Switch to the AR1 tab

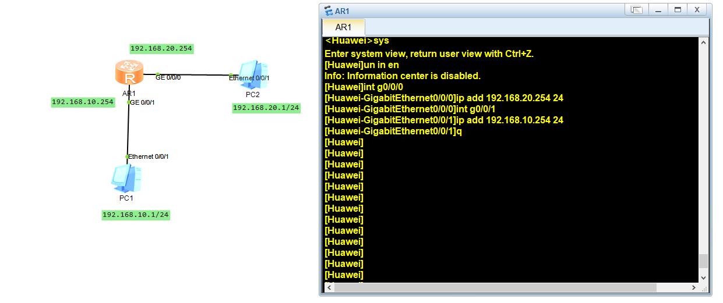tap(344, 27)
